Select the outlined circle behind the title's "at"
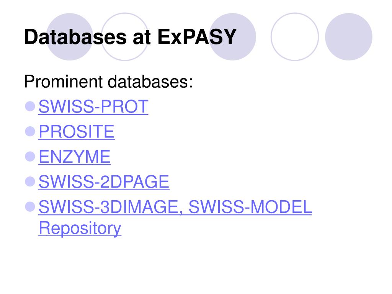This screenshot has height=294, width=392. pyautogui.click(x=125, y=37)
